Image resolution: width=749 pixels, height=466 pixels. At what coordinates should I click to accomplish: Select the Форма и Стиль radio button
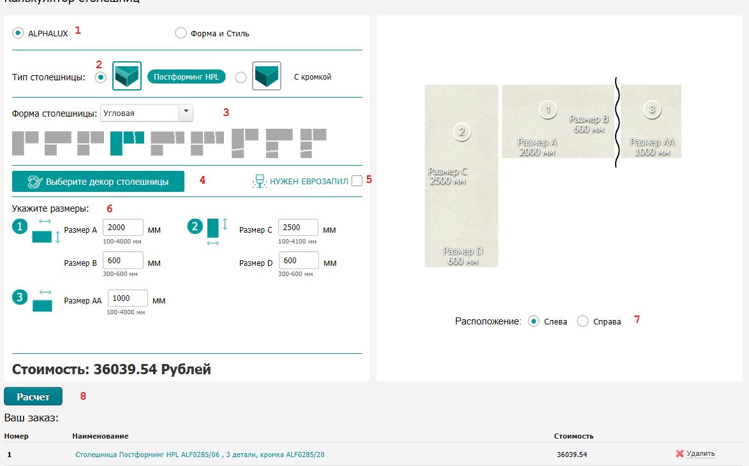(x=181, y=33)
